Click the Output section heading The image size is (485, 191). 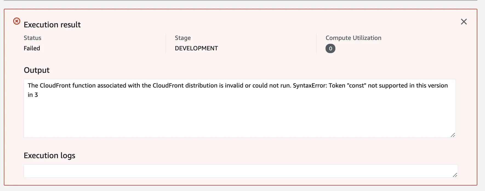click(36, 70)
